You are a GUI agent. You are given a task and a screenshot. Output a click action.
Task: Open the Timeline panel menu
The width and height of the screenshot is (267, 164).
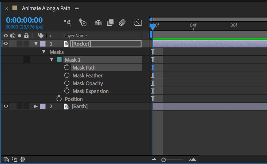coord(77,8)
